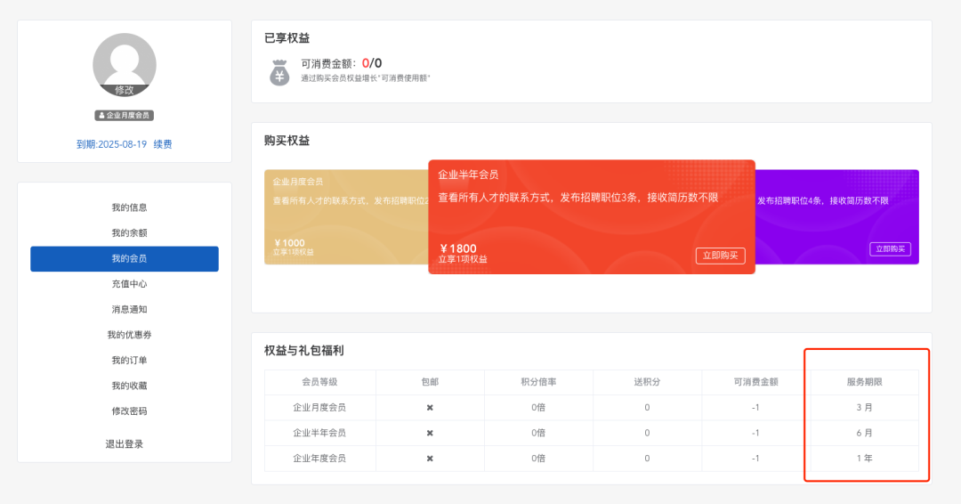Viewport: 961px width, 504px height.
Task: Click the 企业月度会员 membership badge
Action: click(x=125, y=116)
